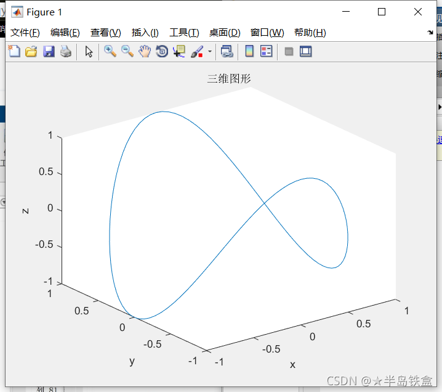Open the 窗口(W) menu

267,33
